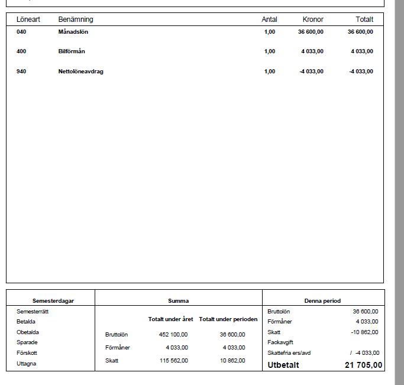Click the Betalda label

point(26,322)
